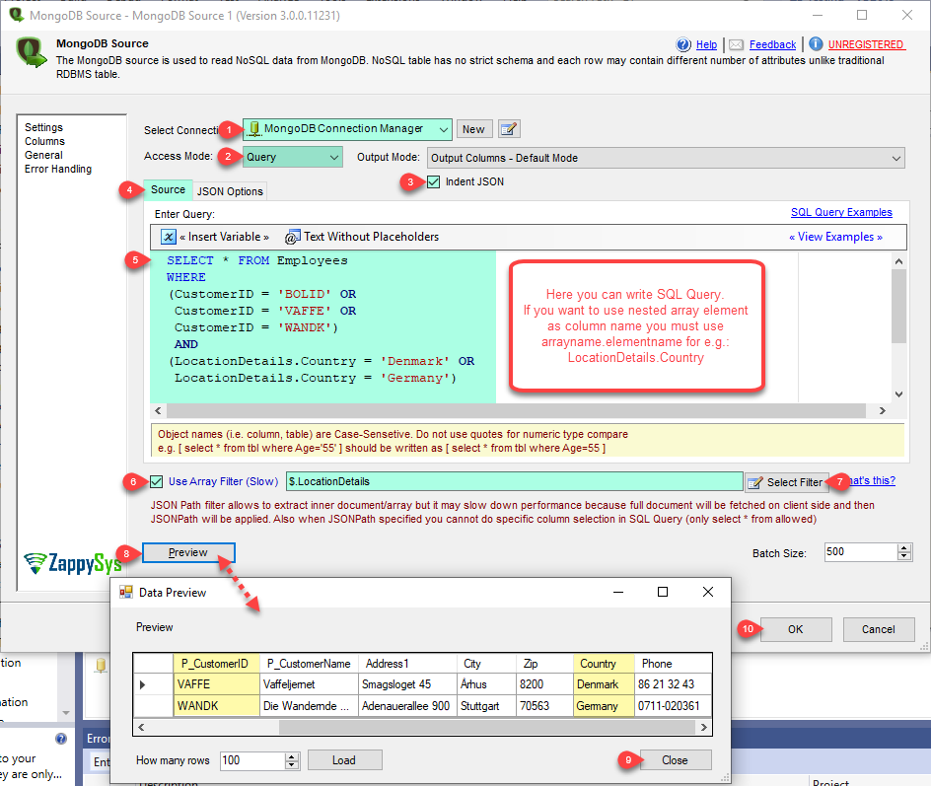The height and width of the screenshot is (786, 931).
Task: Click the OK button
Action: point(796,629)
